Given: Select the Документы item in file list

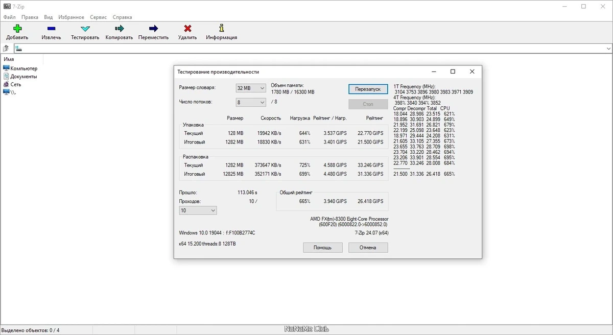Looking at the screenshot, I should (20, 77).
